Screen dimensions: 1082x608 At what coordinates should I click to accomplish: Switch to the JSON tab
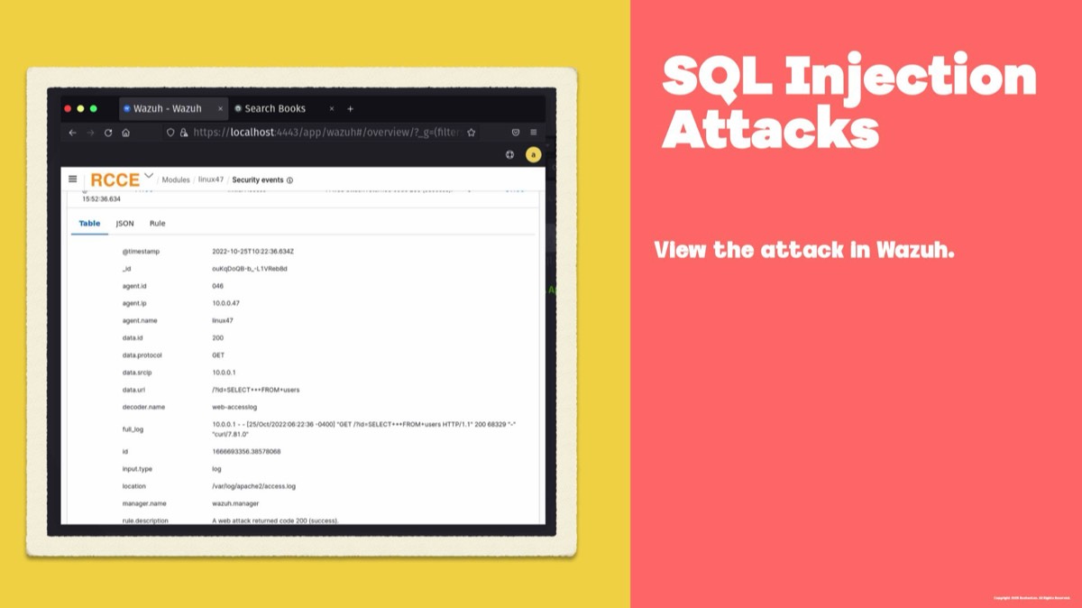124,224
